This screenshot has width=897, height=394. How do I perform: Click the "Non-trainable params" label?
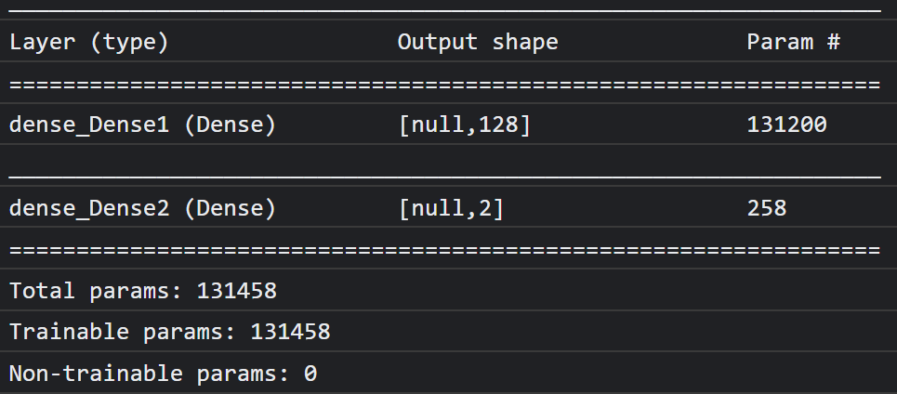[x=149, y=374]
